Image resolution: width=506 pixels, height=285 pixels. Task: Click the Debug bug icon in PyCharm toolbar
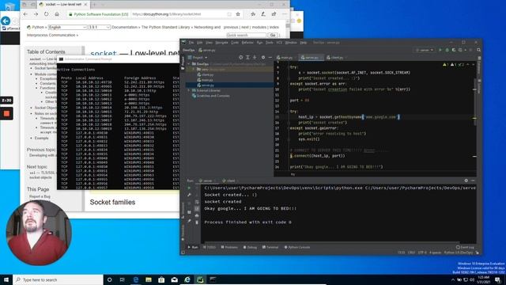[447, 50]
